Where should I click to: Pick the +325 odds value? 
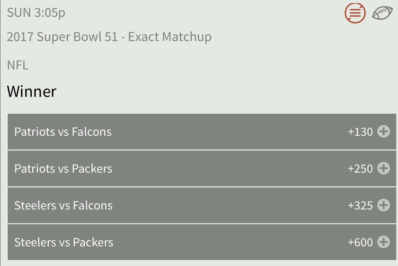point(360,206)
